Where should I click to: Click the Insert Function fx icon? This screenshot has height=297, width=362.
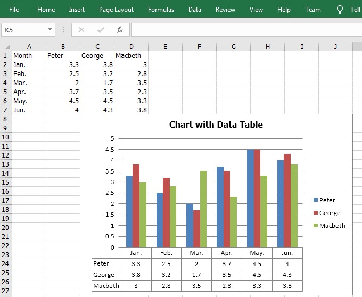click(120, 30)
